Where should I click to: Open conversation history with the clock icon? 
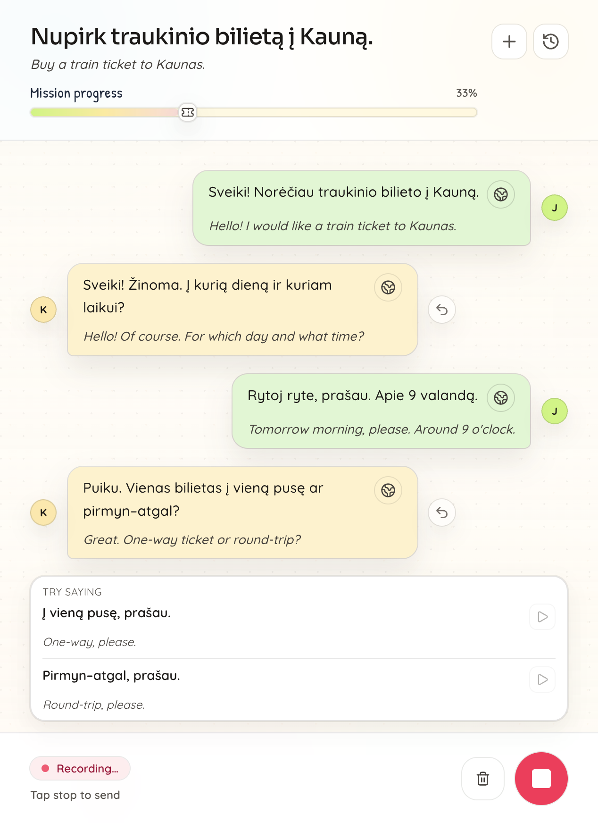pos(550,42)
